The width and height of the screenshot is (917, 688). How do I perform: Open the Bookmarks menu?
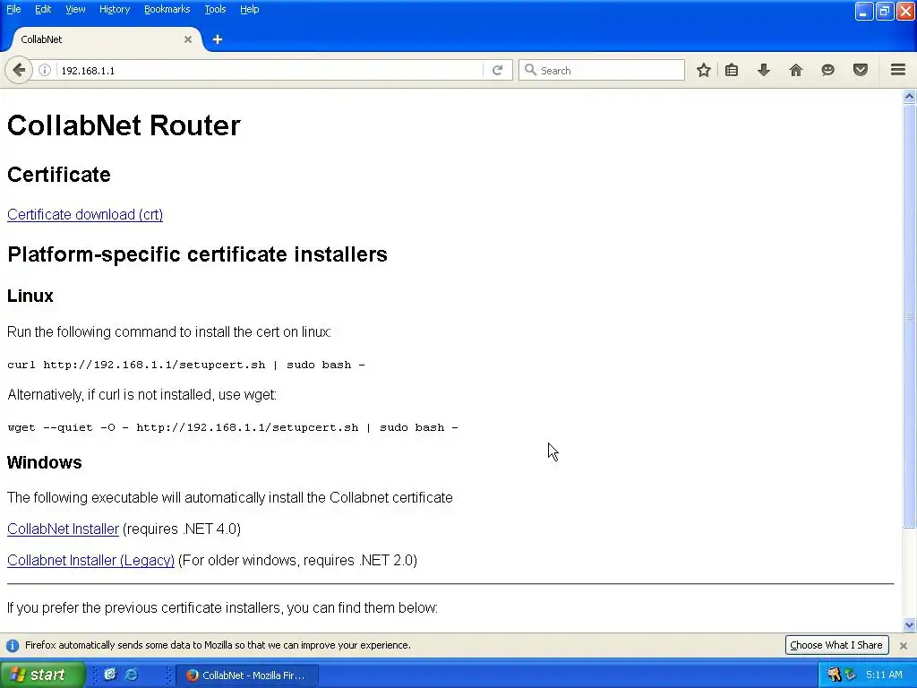click(x=167, y=9)
